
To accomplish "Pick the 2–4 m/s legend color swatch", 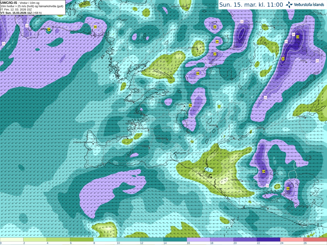I will point(35,240).
